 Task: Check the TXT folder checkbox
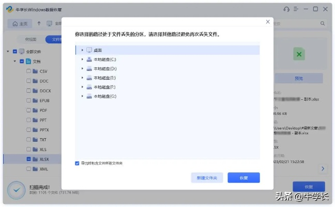coord(29,140)
